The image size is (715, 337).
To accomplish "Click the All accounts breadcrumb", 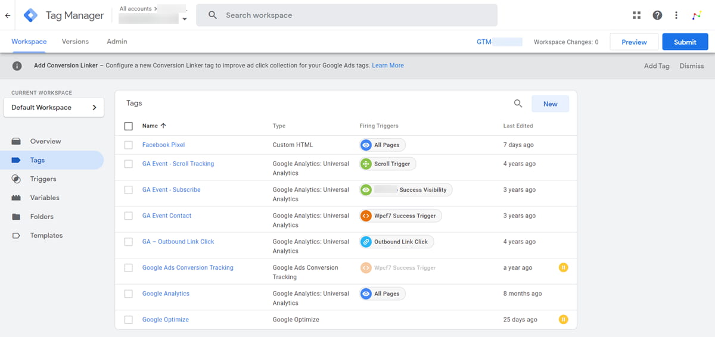I will click(x=136, y=9).
